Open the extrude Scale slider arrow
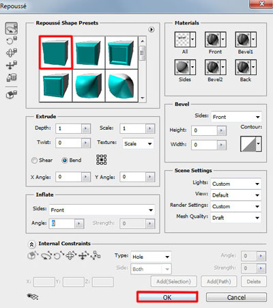The width and height of the screenshot is (273, 308). pos(150,128)
